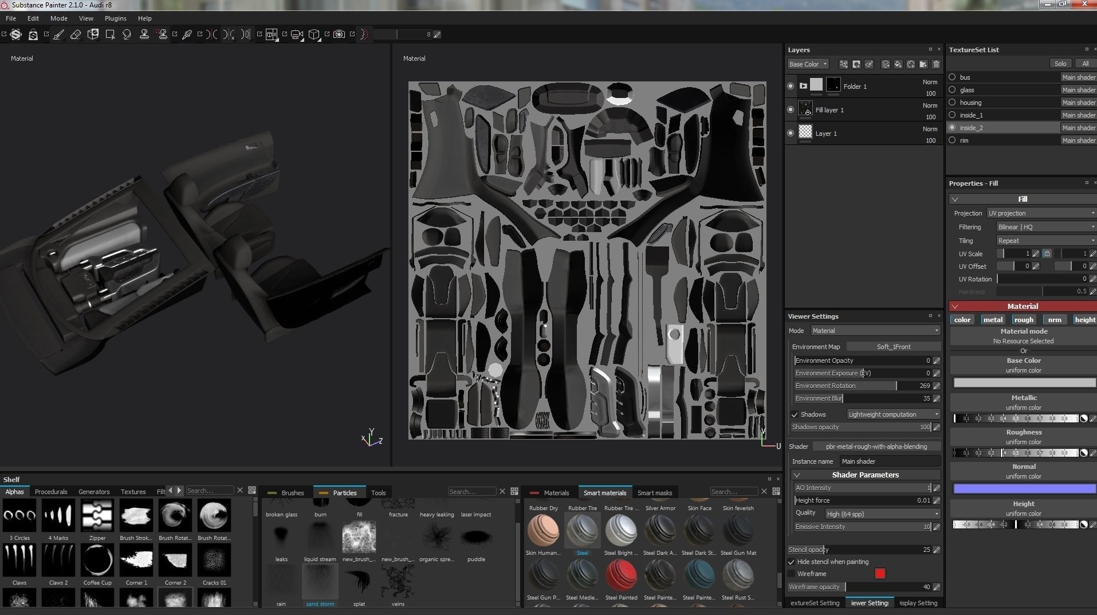Click the Solo button in TextureSet List

point(1060,64)
